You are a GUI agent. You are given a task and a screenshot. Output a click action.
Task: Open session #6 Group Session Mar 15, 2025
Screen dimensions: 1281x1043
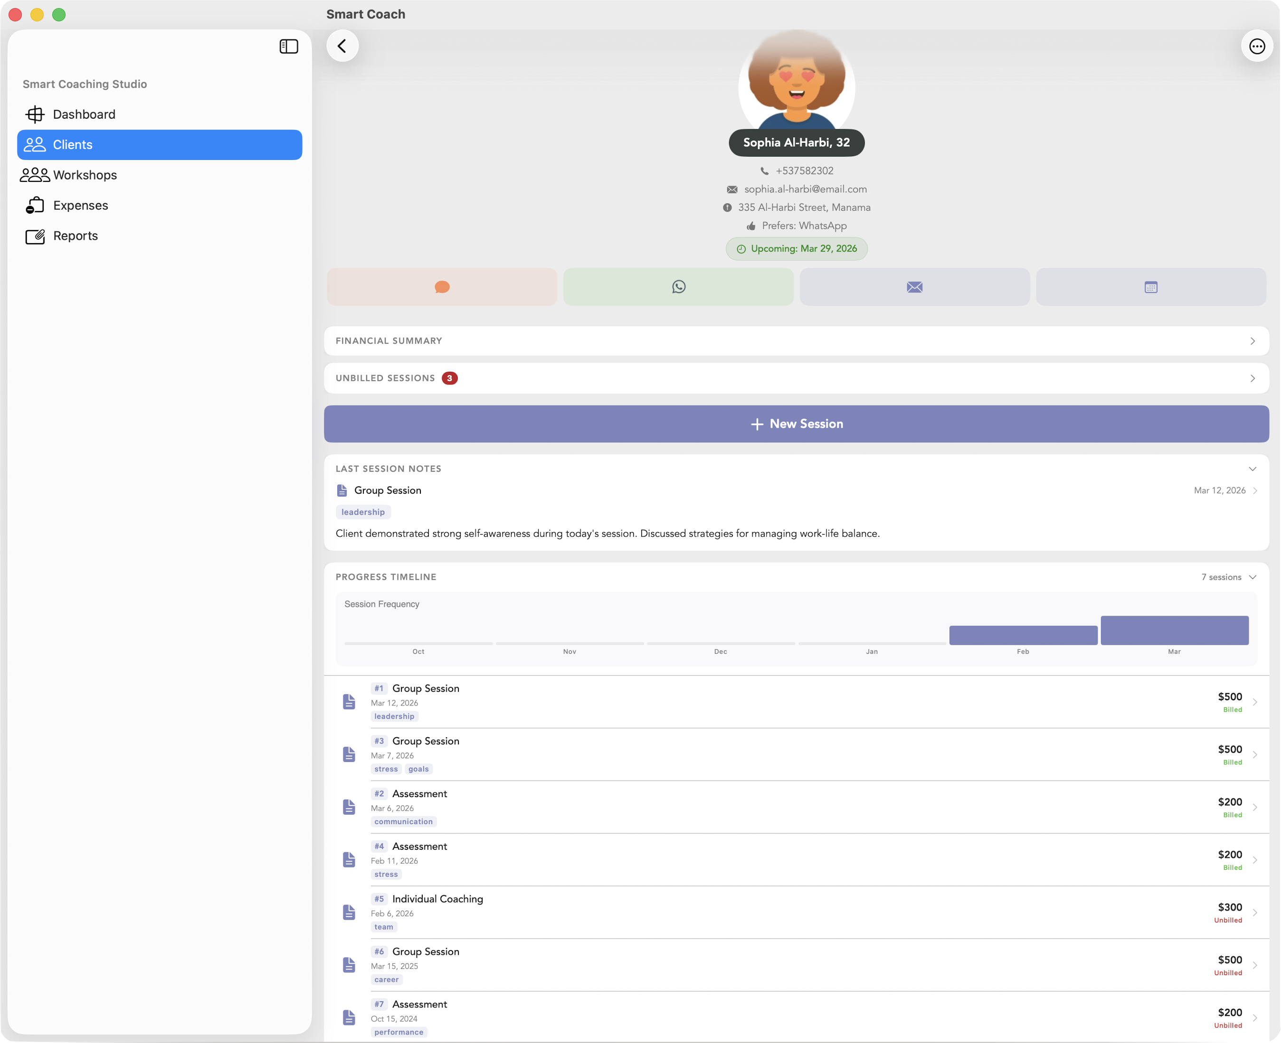click(796, 966)
